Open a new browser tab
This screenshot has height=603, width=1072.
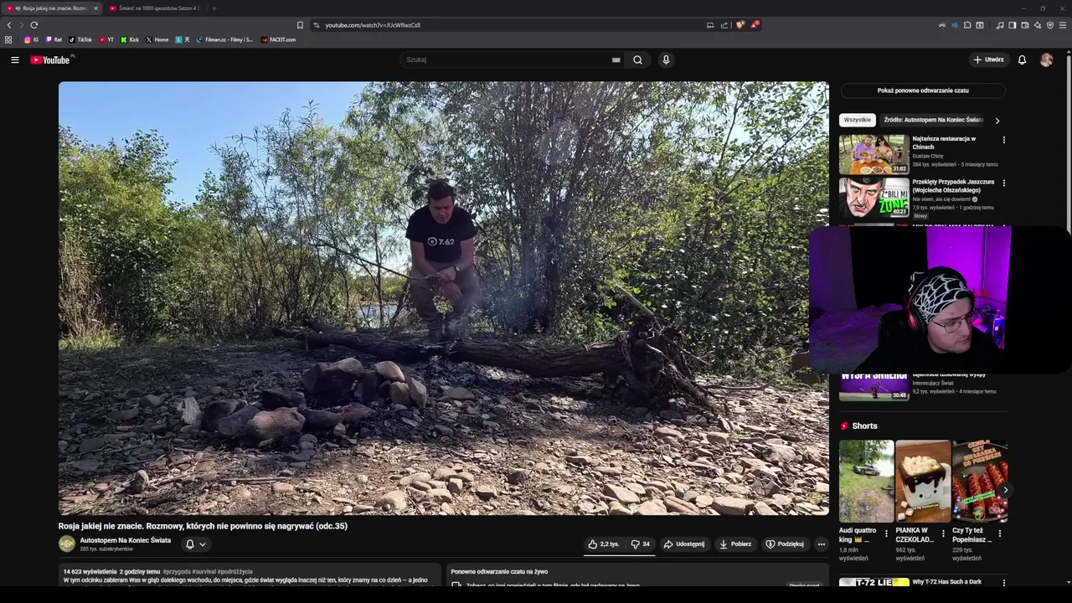coord(214,8)
